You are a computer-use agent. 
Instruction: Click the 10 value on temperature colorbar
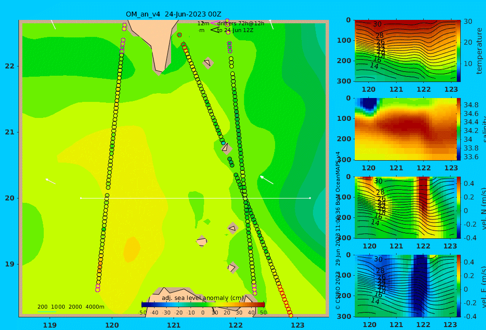pyautogui.click(x=468, y=64)
